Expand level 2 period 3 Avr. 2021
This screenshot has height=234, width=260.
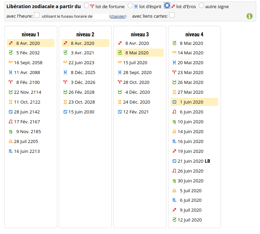click(82, 53)
